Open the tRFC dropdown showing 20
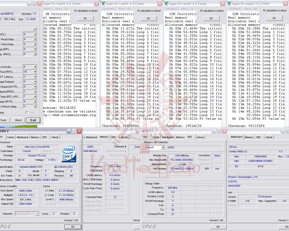This screenshot has height=231, width=289. point(35,71)
